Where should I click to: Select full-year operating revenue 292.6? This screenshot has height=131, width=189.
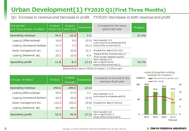[x=57, y=88]
